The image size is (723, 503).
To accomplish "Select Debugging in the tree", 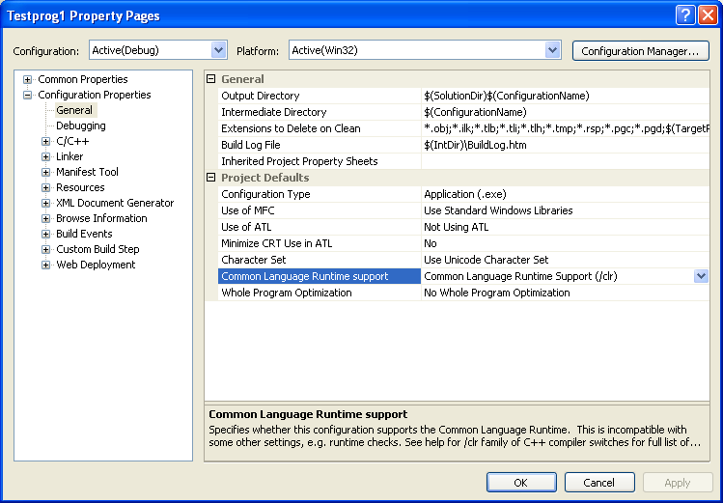I will 81,126.
